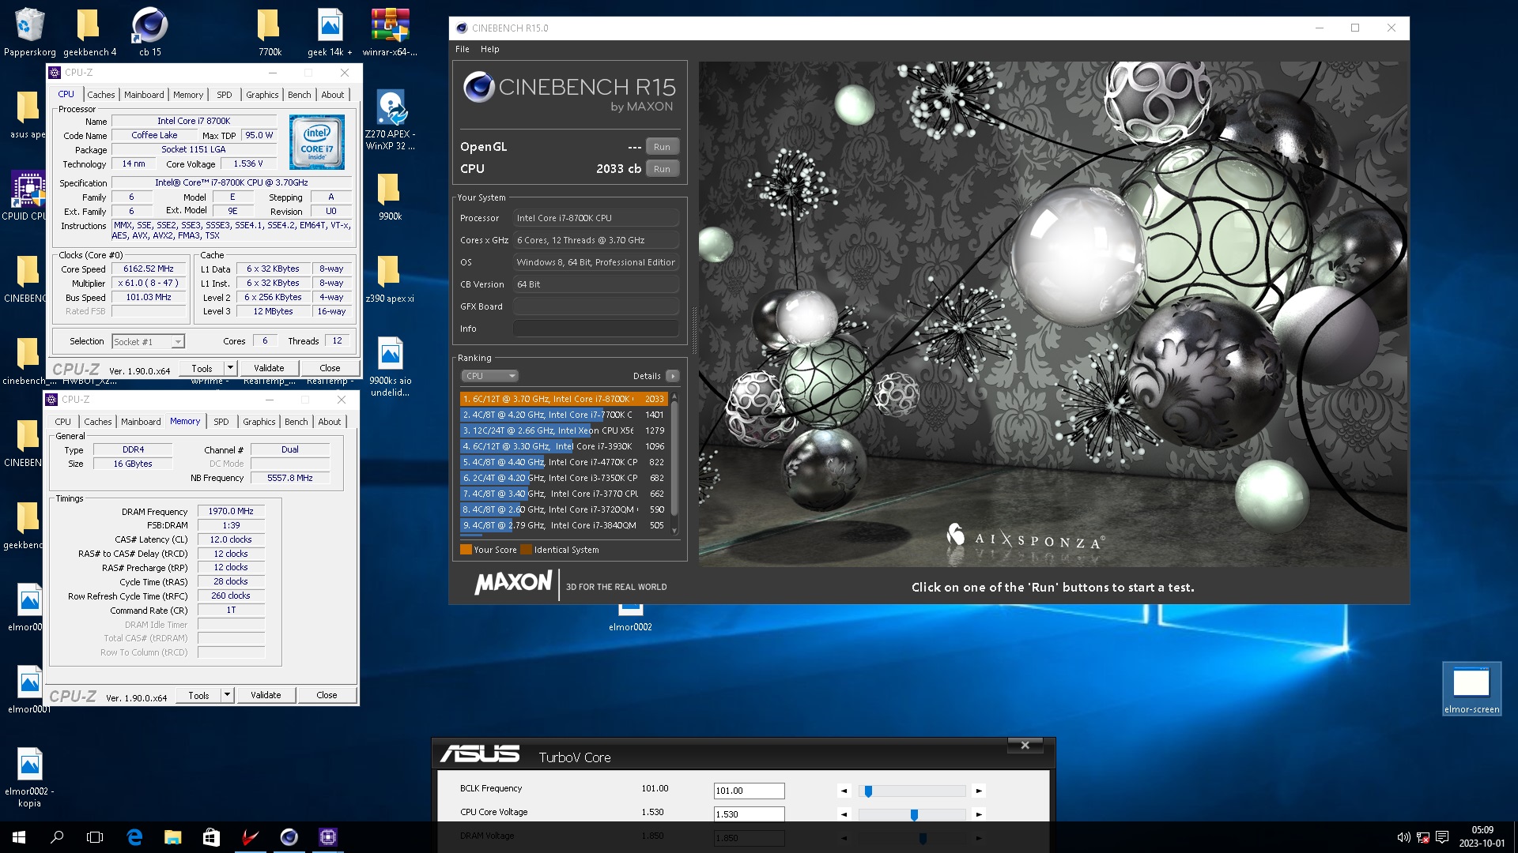
Task: Run the OpenGL benchmark
Action: pos(662,147)
